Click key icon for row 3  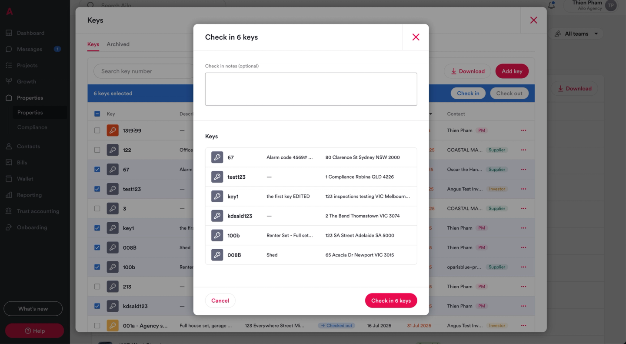[113, 208]
